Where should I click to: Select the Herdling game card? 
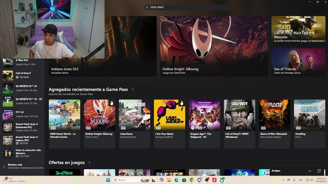click(310, 124)
